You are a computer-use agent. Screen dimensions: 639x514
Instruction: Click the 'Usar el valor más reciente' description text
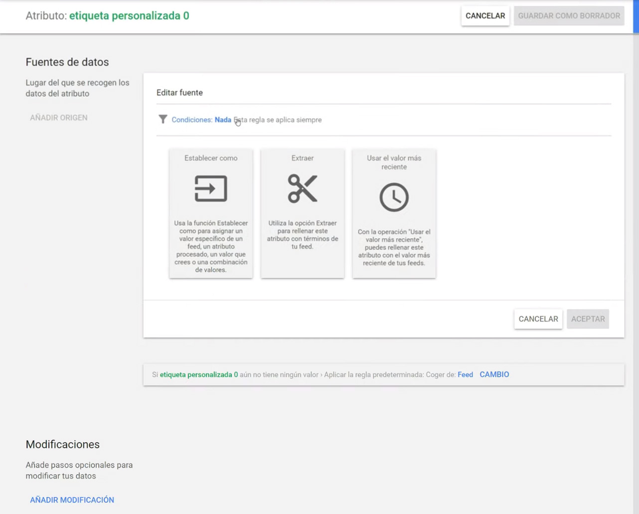click(x=394, y=247)
